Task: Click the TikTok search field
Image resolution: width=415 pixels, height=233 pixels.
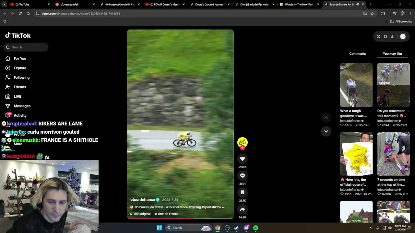Action: [x=26, y=47]
